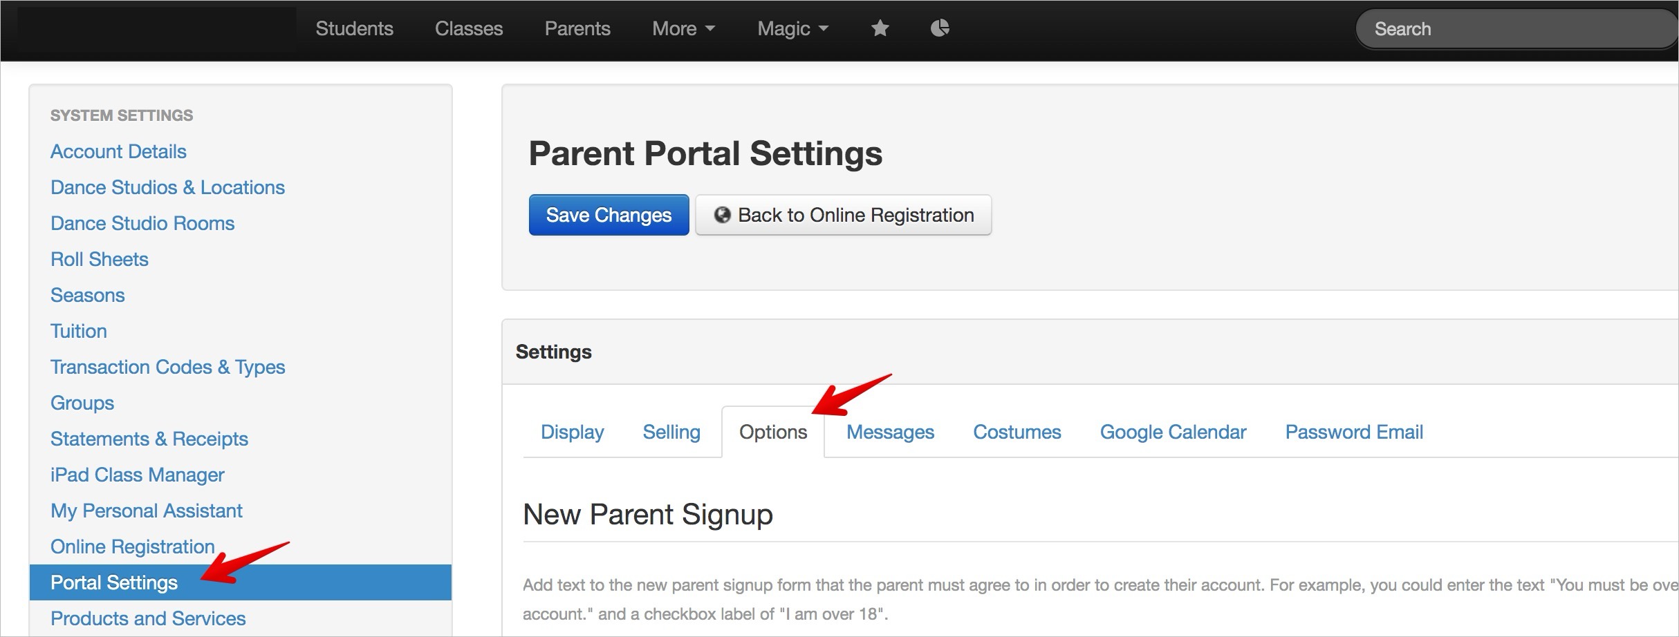The image size is (1679, 637).
Task: Open the pie chart reports icon
Action: coord(940,28)
